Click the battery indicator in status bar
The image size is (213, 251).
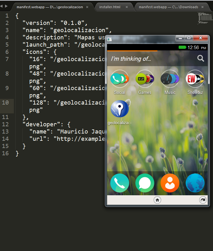click(x=182, y=47)
